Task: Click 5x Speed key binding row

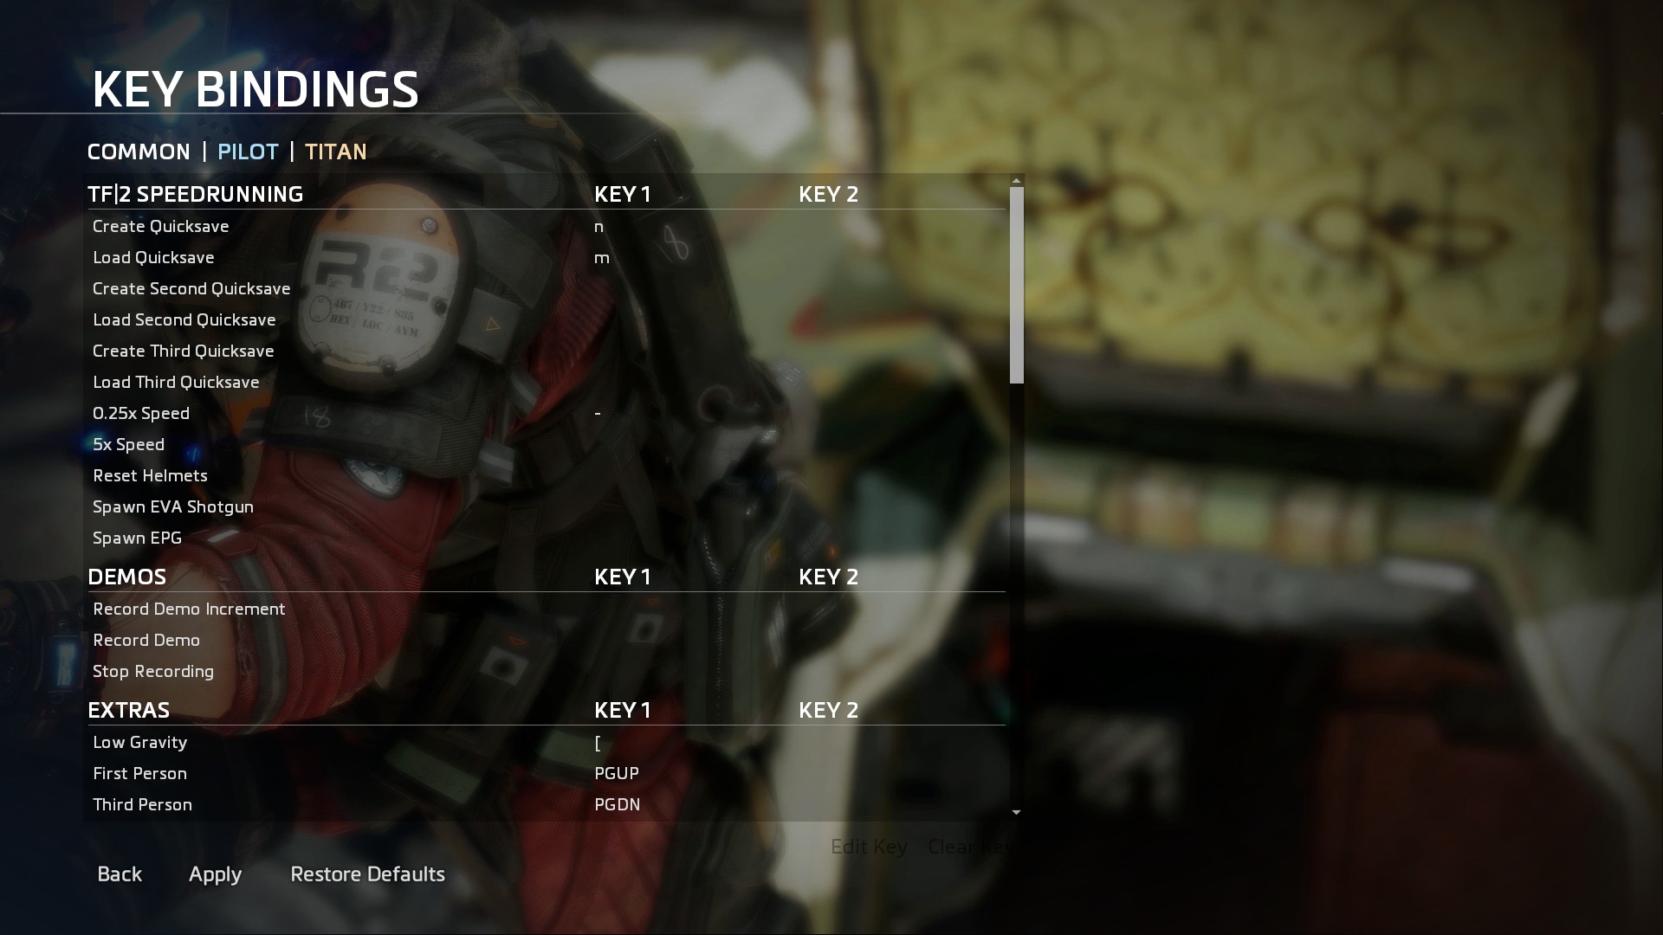Action: tap(128, 443)
